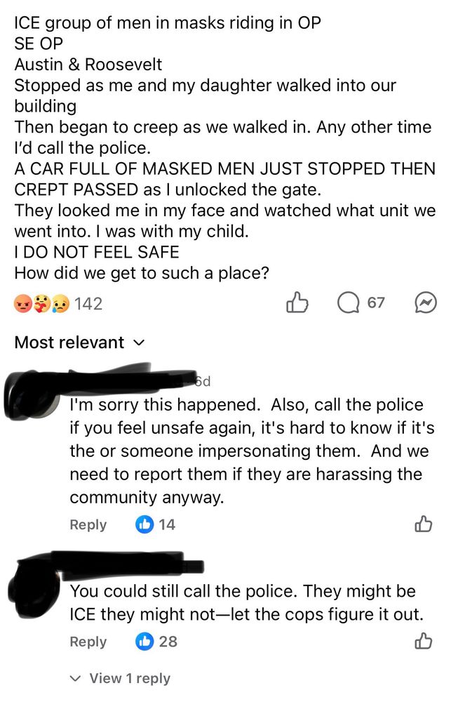The width and height of the screenshot is (451, 702).
Task: Expand View 1 reply
Action: (x=121, y=678)
